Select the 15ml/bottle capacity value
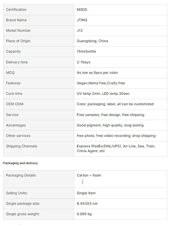The height and width of the screenshot is (225, 171). point(86,52)
